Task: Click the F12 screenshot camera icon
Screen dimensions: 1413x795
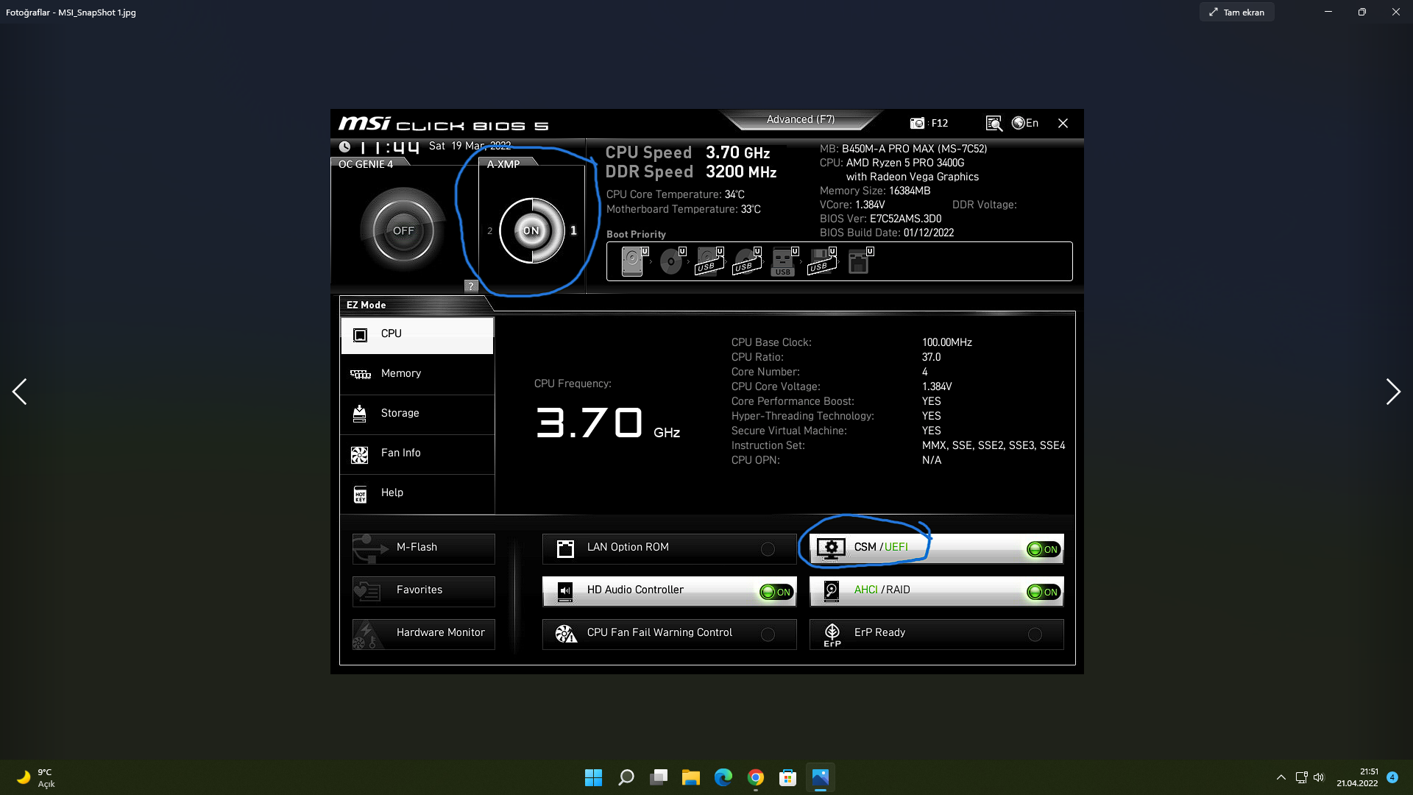Action: click(917, 123)
